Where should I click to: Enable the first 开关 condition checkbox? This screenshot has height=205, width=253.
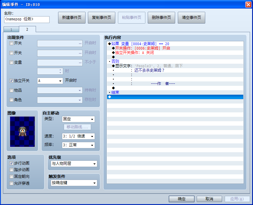point(11,43)
